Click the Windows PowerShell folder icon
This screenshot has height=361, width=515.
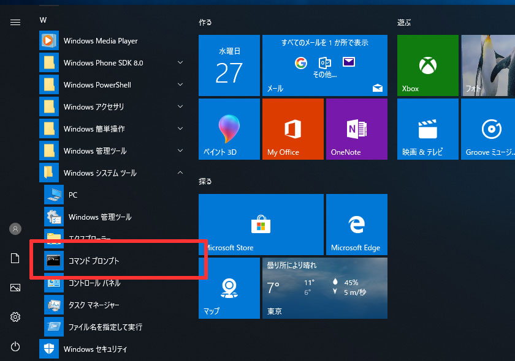click(x=49, y=84)
